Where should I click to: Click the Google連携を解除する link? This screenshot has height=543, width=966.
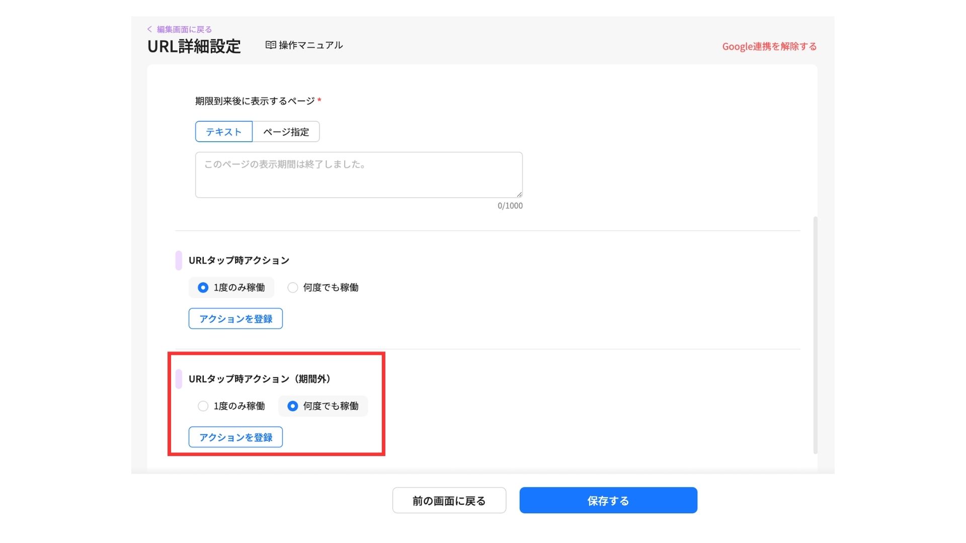tap(769, 47)
